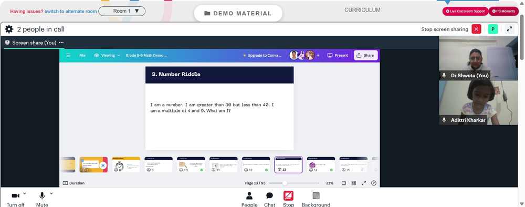Click Live Classroom Support button
Image resolution: width=525 pixels, height=207 pixels.
coord(465,11)
